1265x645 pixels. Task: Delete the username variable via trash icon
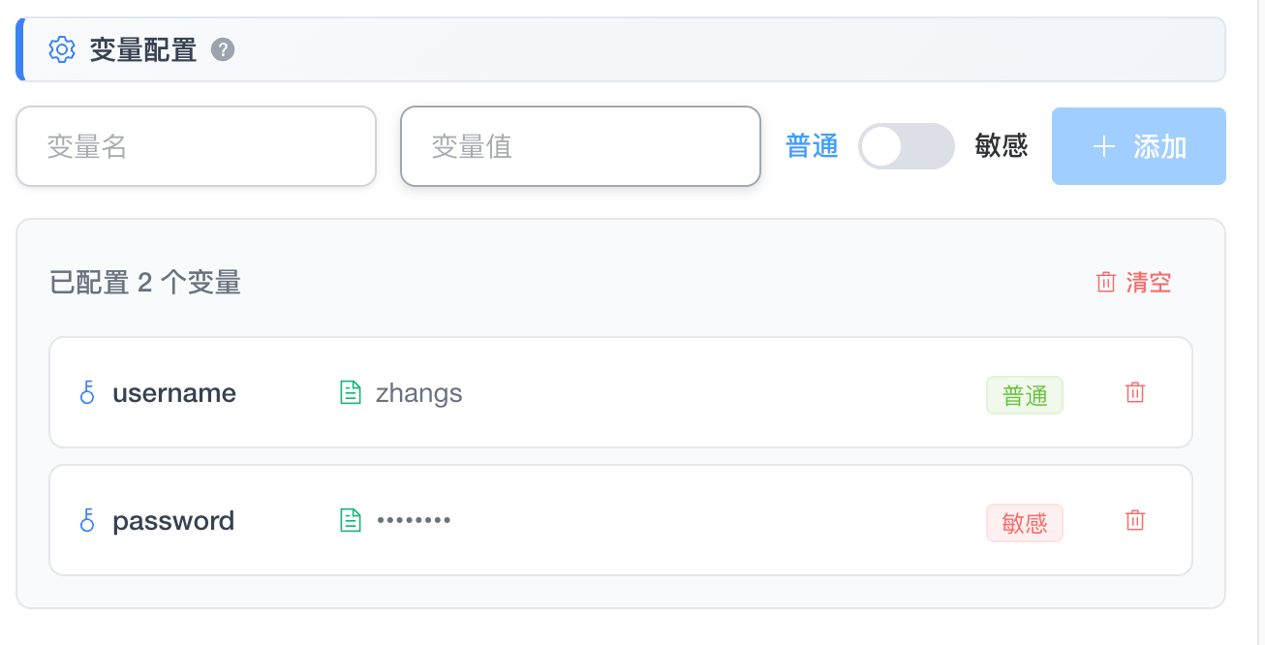[x=1135, y=393]
